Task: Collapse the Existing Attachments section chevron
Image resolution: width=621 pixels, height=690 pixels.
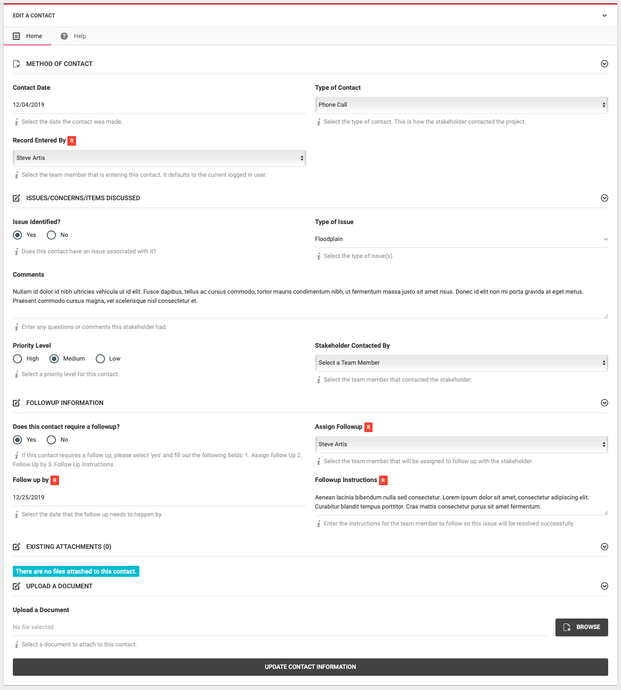Action: [x=604, y=547]
